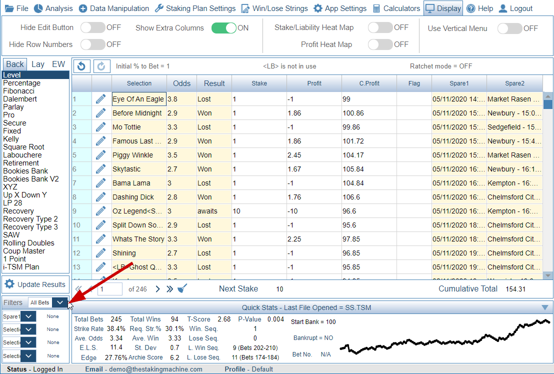Open the File menu

(16, 8)
